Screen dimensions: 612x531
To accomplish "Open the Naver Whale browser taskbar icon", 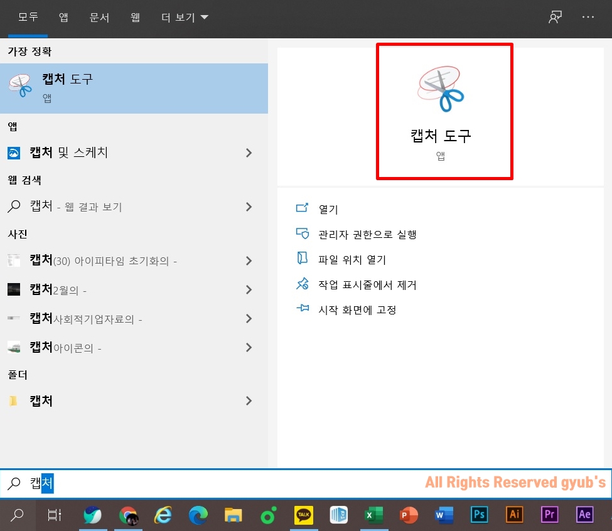I will click(x=93, y=515).
